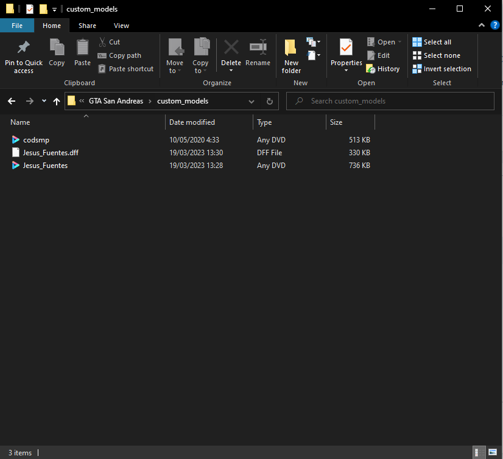Click the 19/03/2023 13:30 date cell
The height and width of the screenshot is (459, 503).
coord(196,153)
